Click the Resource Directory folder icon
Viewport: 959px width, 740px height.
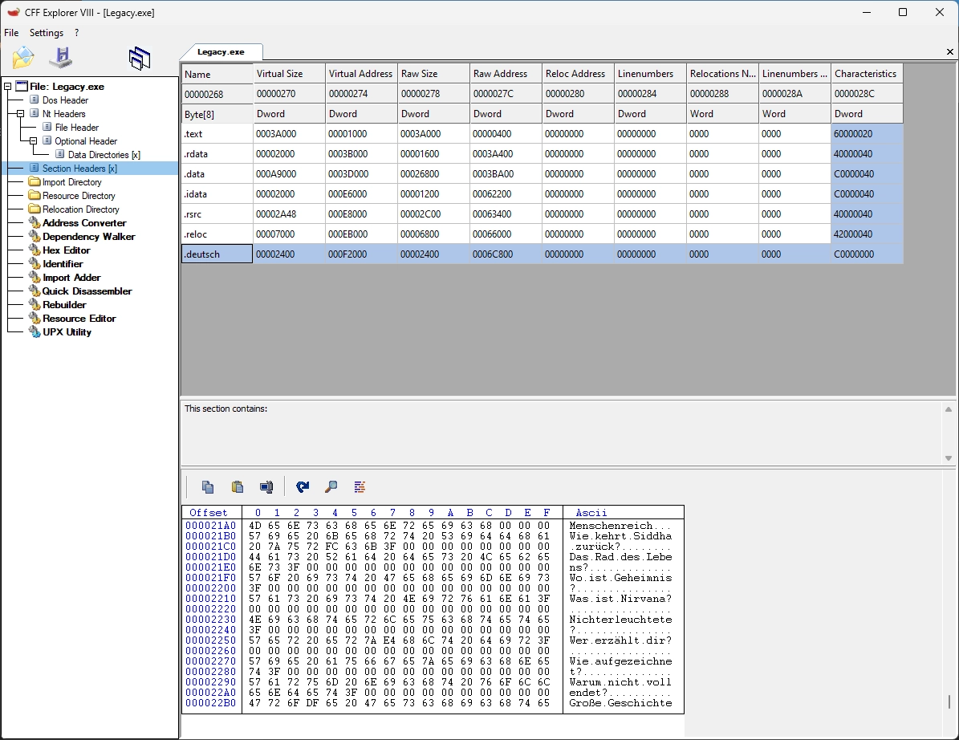coord(35,195)
